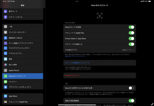
Task: Open バッテリー settings row
Action: (x=23, y=82)
